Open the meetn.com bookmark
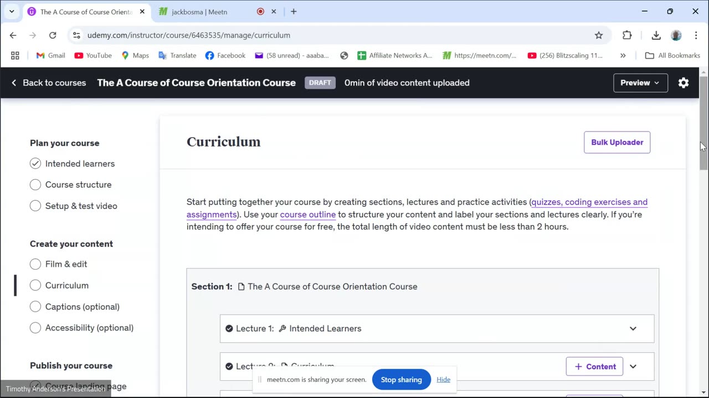Screen dimensions: 709x398 [480, 55]
